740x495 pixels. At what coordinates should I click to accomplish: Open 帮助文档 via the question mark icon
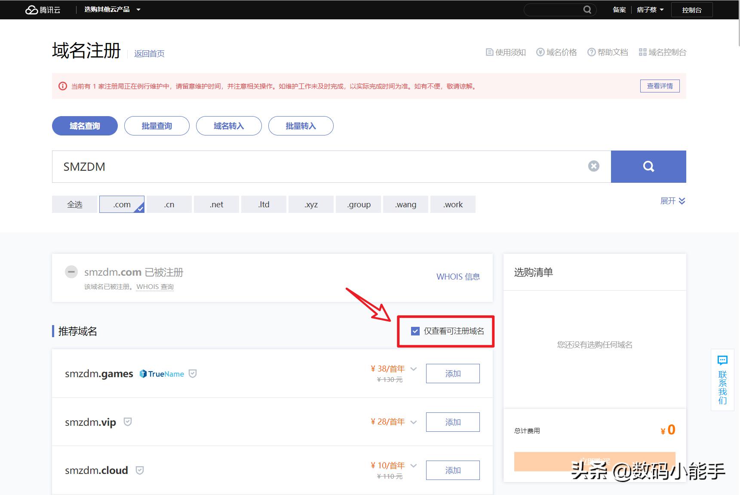pos(592,52)
